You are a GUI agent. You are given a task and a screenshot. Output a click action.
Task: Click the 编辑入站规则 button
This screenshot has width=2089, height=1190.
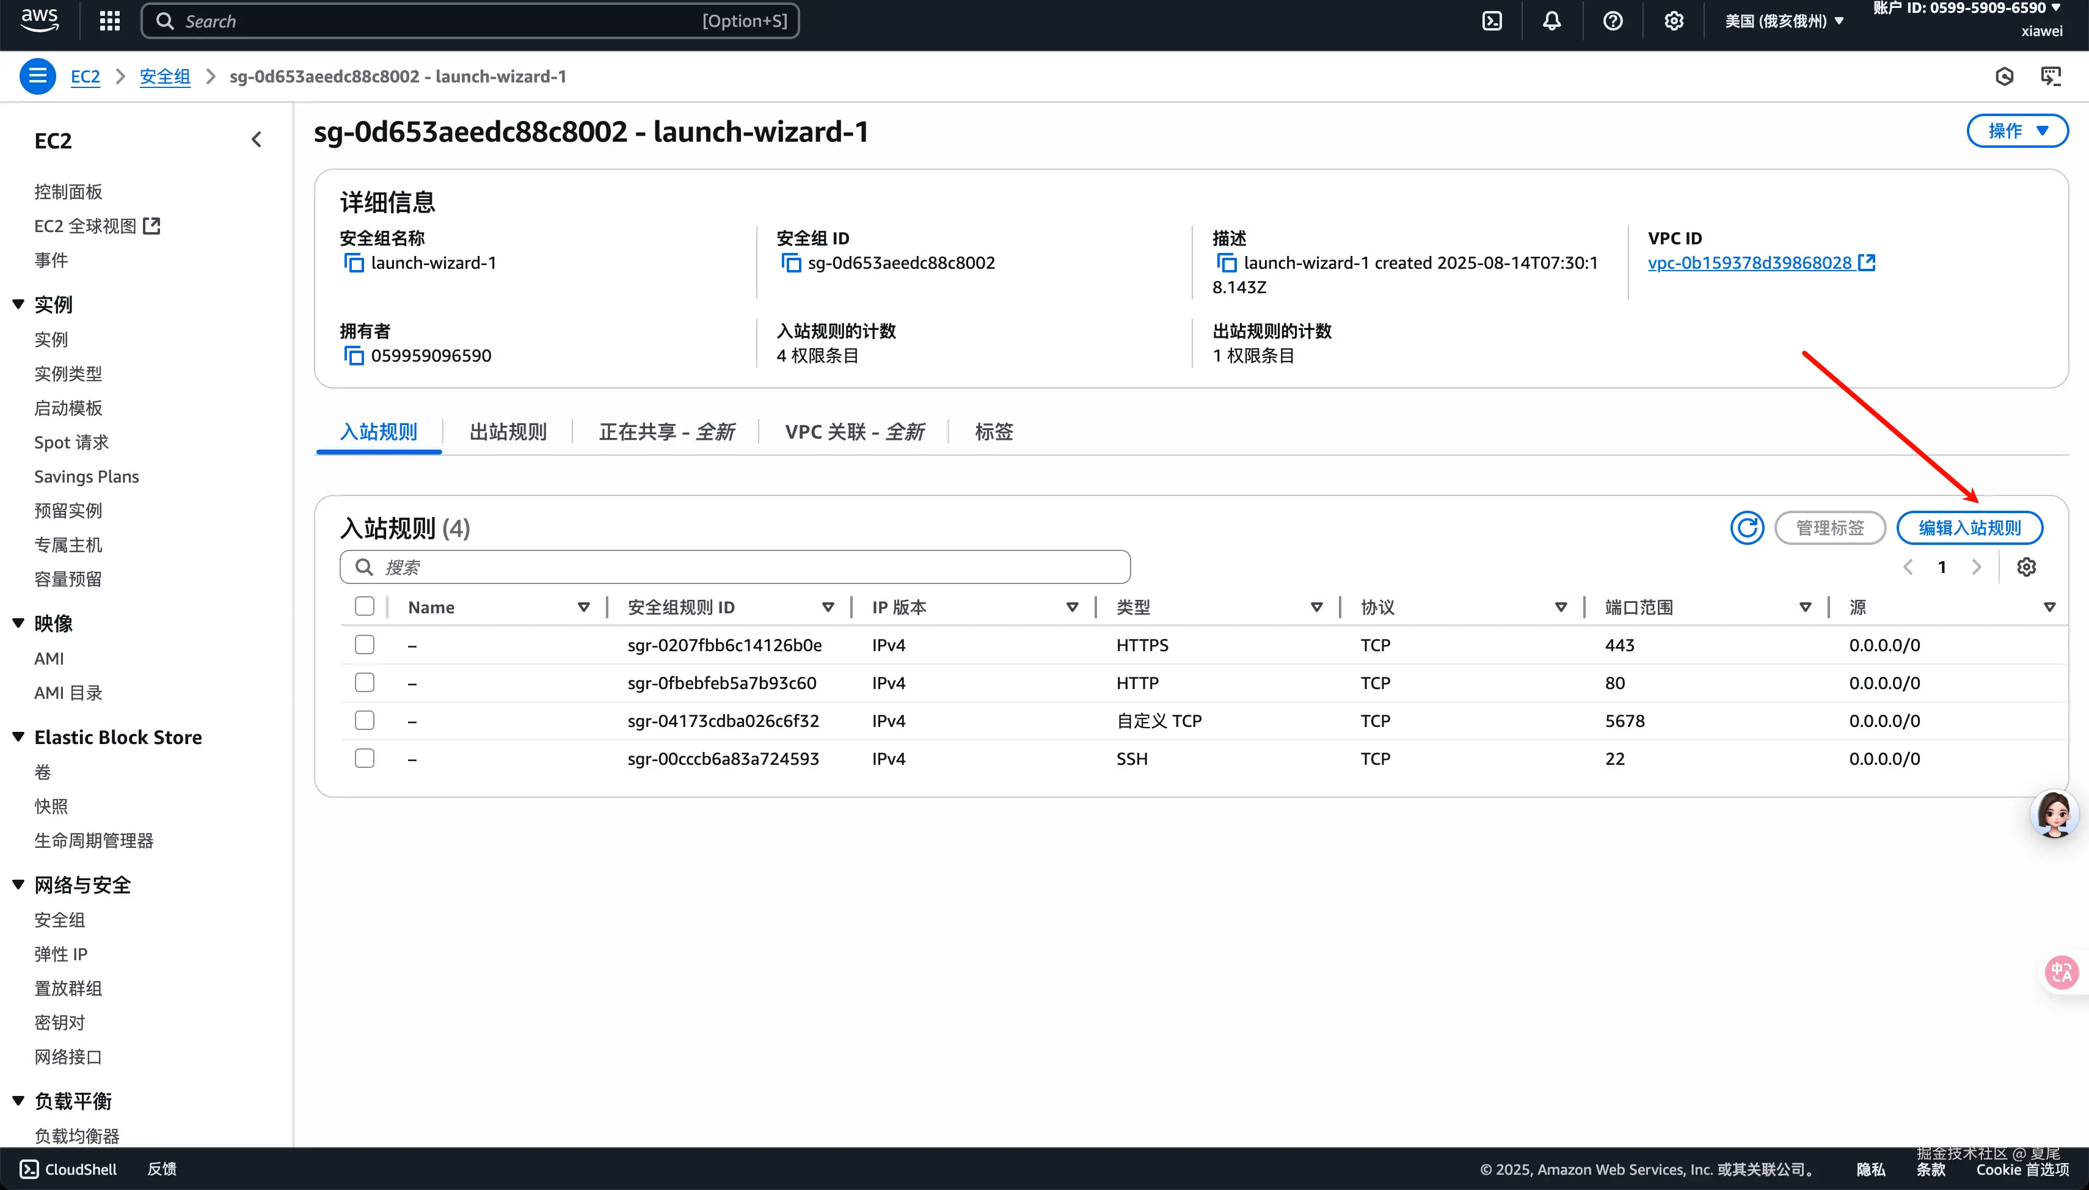pos(1969,528)
